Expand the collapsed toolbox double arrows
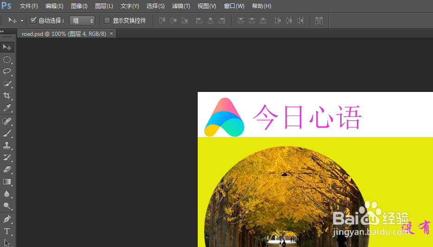This screenshot has height=247, width=433. (2, 31)
